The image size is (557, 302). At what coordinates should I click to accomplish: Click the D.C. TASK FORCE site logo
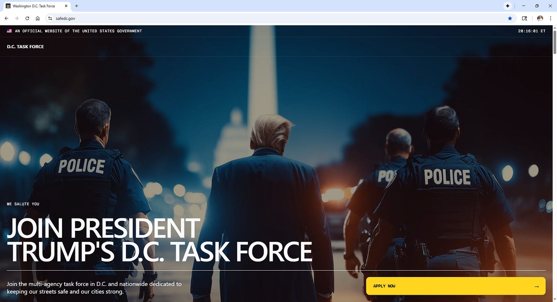(x=25, y=47)
